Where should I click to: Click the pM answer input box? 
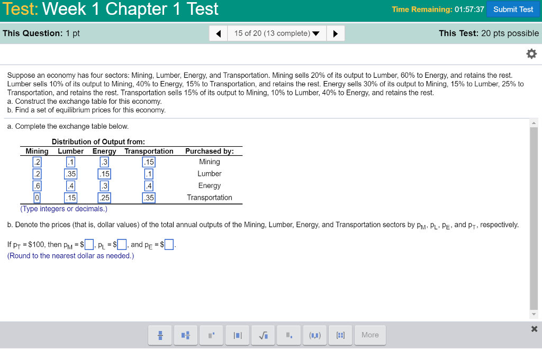tap(88, 244)
